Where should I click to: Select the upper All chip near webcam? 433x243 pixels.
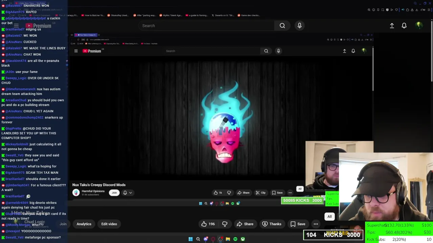[x=300, y=189]
